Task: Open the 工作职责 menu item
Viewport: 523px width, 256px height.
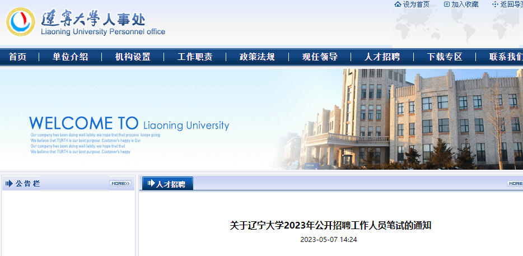Action: [x=195, y=57]
